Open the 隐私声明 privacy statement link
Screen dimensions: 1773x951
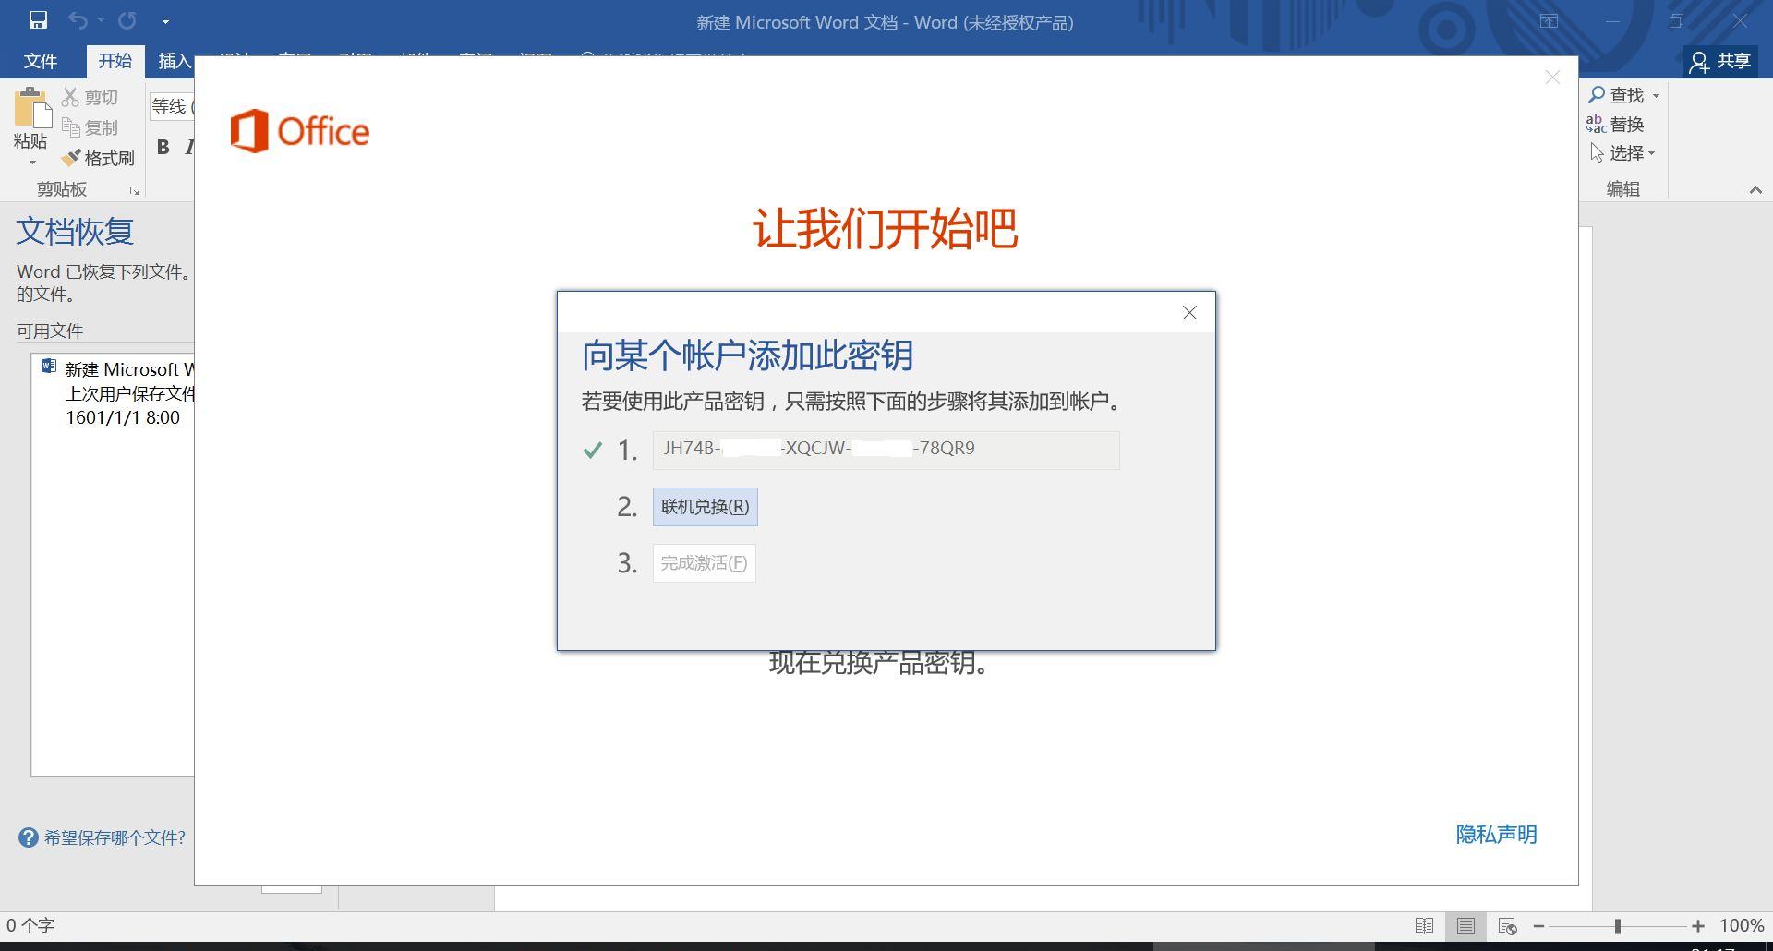click(1497, 834)
